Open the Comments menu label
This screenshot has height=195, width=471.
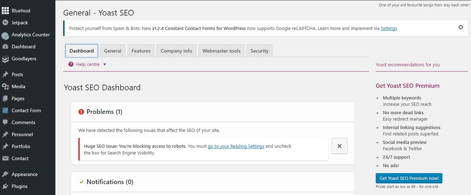coord(23,122)
